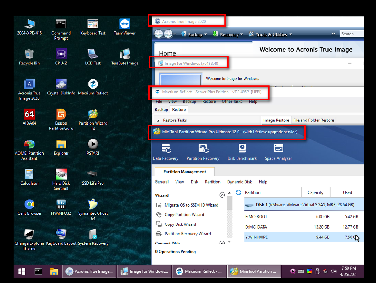Open the Explorer desktop shortcut
Viewport: 376px width, 283px height.
[x=61, y=147]
